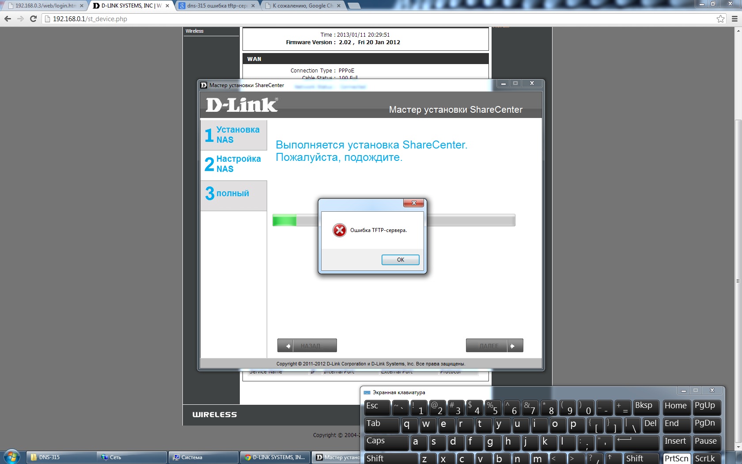Minimize the on-screen keyboard window
Viewport: 742px width, 464px height.
click(683, 391)
